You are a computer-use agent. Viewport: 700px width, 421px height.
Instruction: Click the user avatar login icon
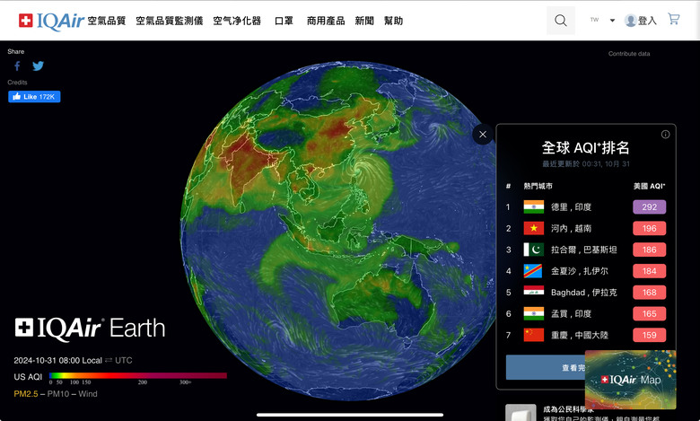tap(630, 21)
